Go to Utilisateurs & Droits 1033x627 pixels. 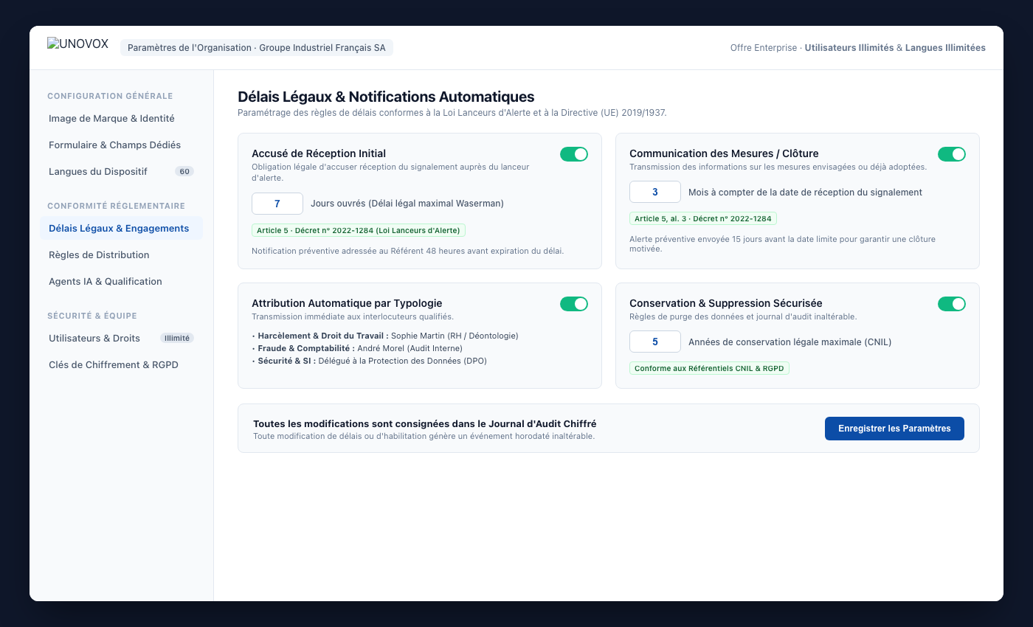(x=121, y=339)
